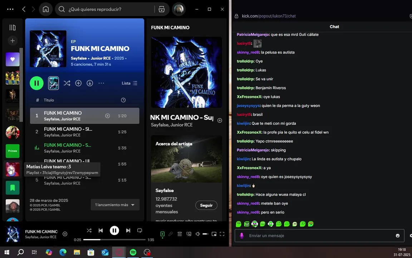The height and width of the screenshot is (258, 412).
Task: Open 'Junior RCE' artist link in EP header
Action: (100, 58)
